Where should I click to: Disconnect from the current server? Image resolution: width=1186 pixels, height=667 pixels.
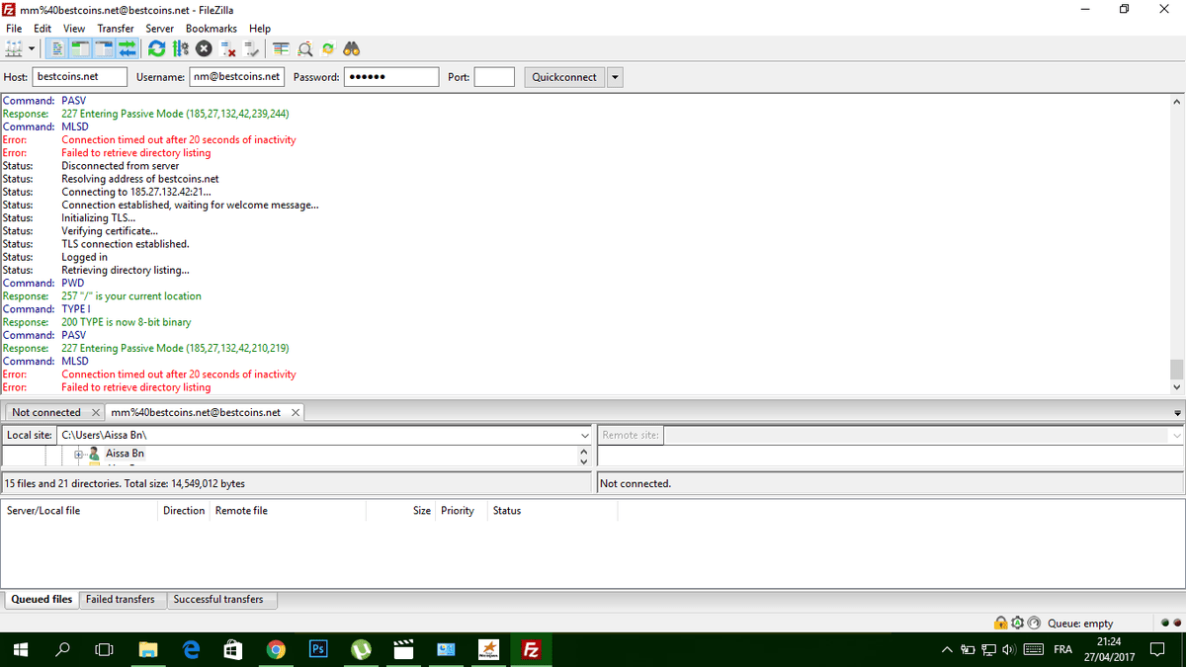228,48
